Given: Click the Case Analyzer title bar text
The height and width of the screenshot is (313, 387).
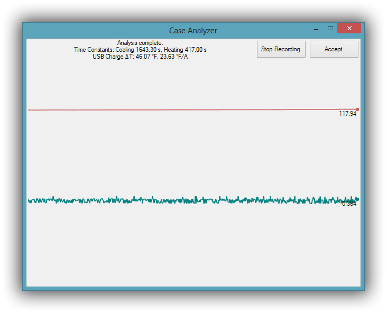Looking at the screenshot, I should click(x=193, y=31).
